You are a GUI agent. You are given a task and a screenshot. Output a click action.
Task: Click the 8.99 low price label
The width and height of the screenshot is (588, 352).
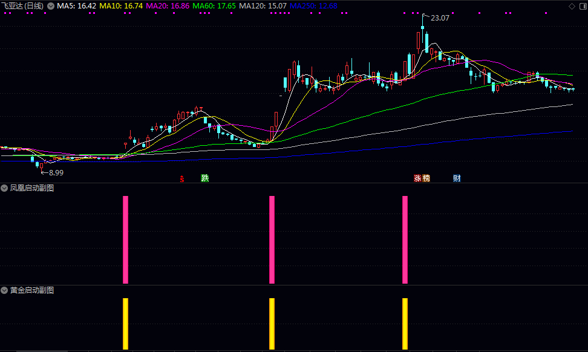tap(56, 172)
